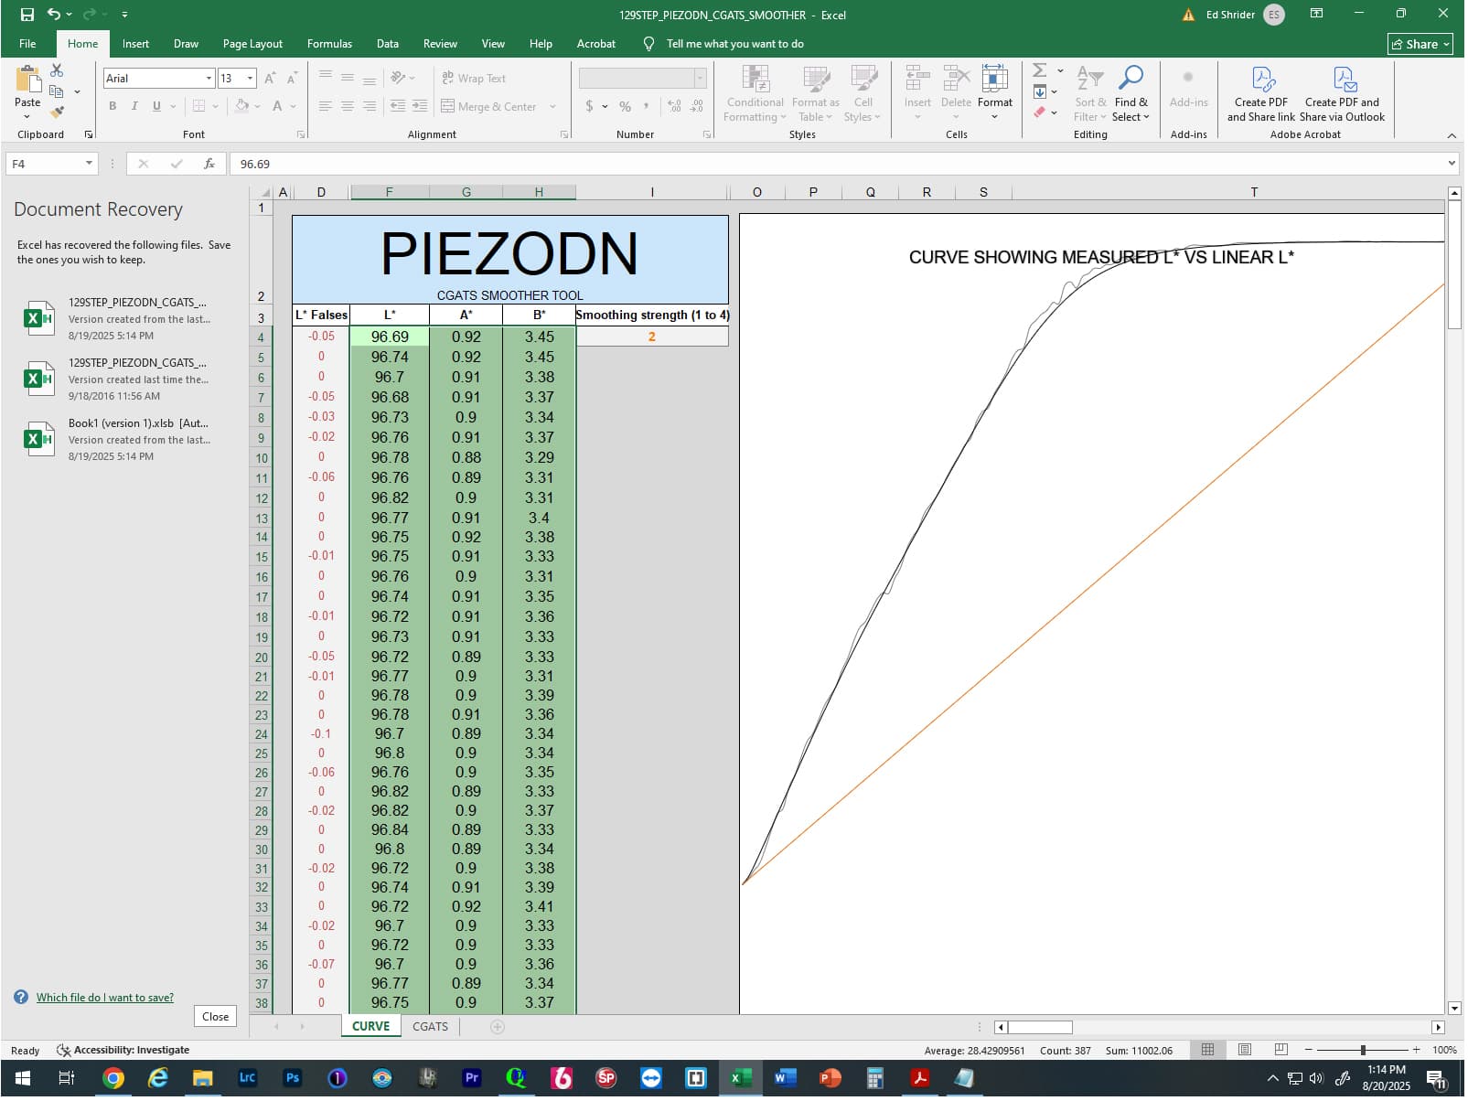Open the Fill Color swatch button

242,107
